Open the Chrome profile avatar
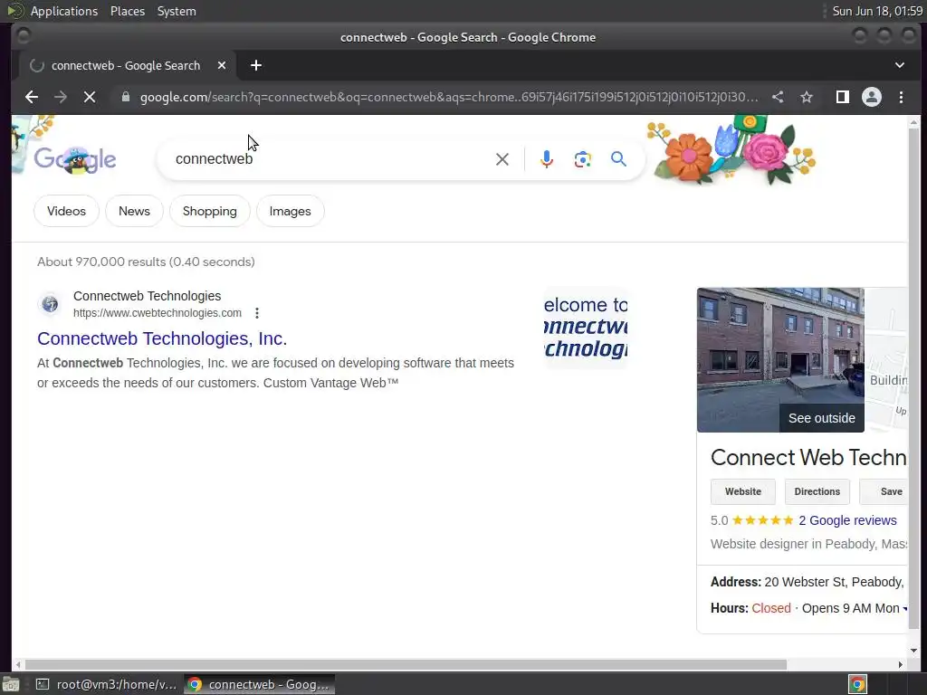Viewport: 927px width, 695px height. [x=872, y=97]
